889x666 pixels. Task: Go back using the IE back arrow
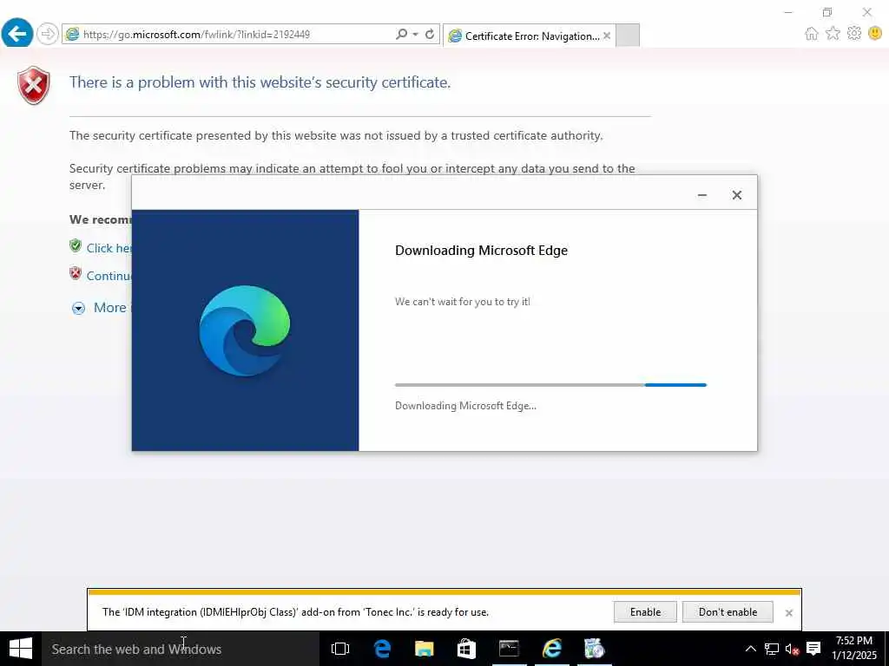pos(17,34)
